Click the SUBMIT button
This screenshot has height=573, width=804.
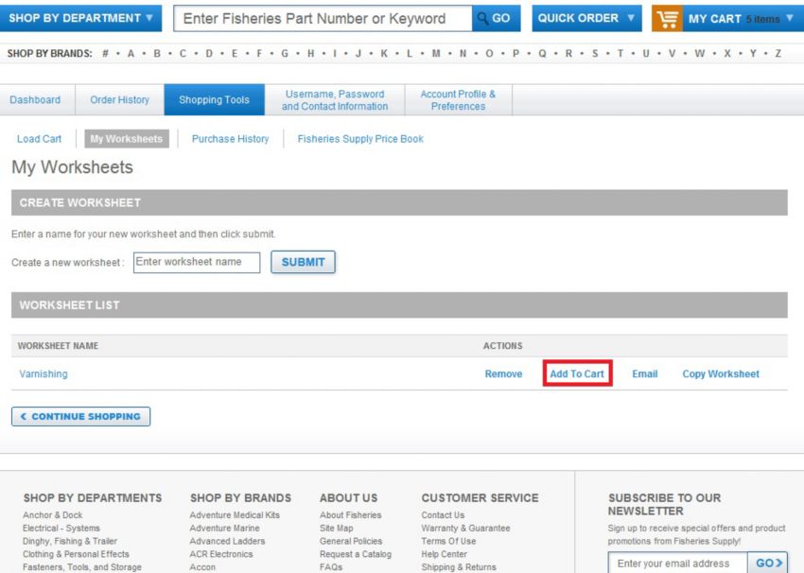[x=303, y=263]
